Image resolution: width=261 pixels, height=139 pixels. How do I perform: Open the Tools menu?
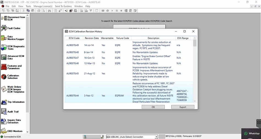(x=28, y=6)
